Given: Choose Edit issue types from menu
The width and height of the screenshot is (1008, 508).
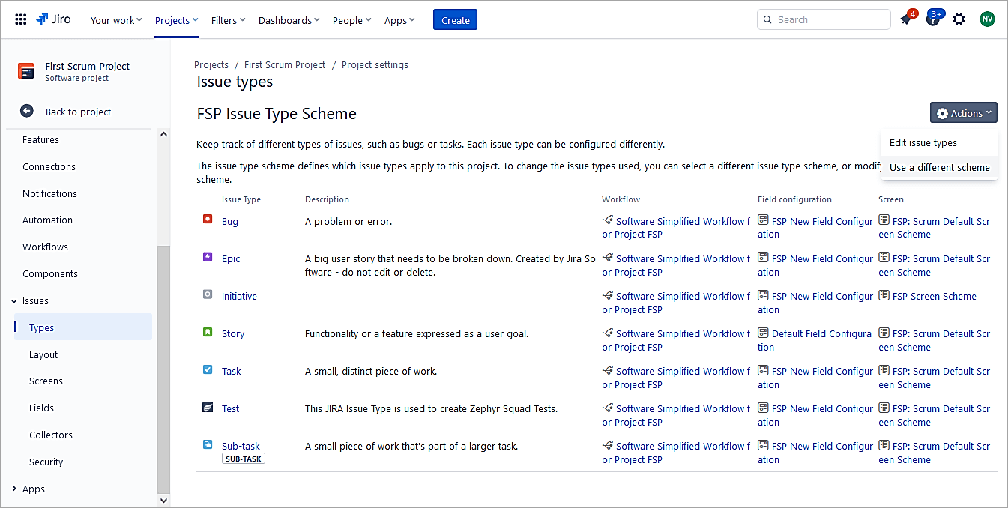Looking at the screenshot, I should [923, 143].
